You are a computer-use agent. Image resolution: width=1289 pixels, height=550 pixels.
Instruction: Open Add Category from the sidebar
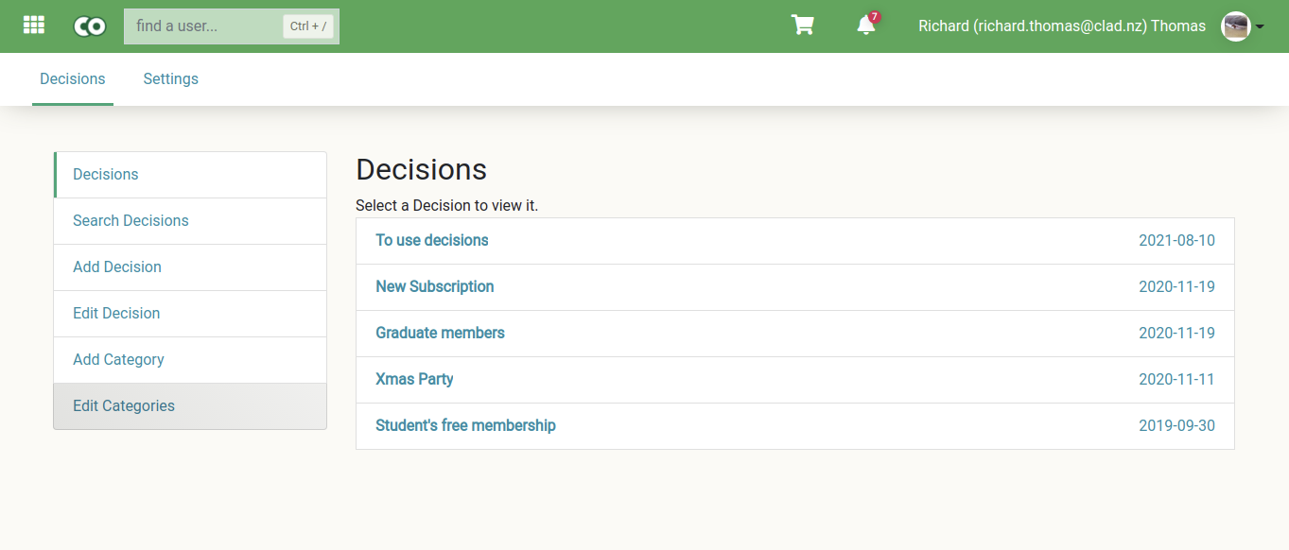coord(118,359)
